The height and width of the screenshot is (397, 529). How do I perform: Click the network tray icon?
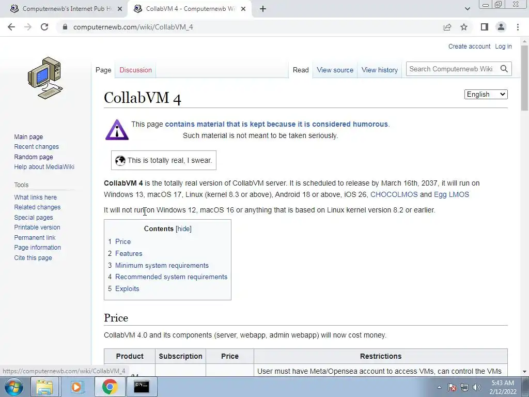coord(464,387)
